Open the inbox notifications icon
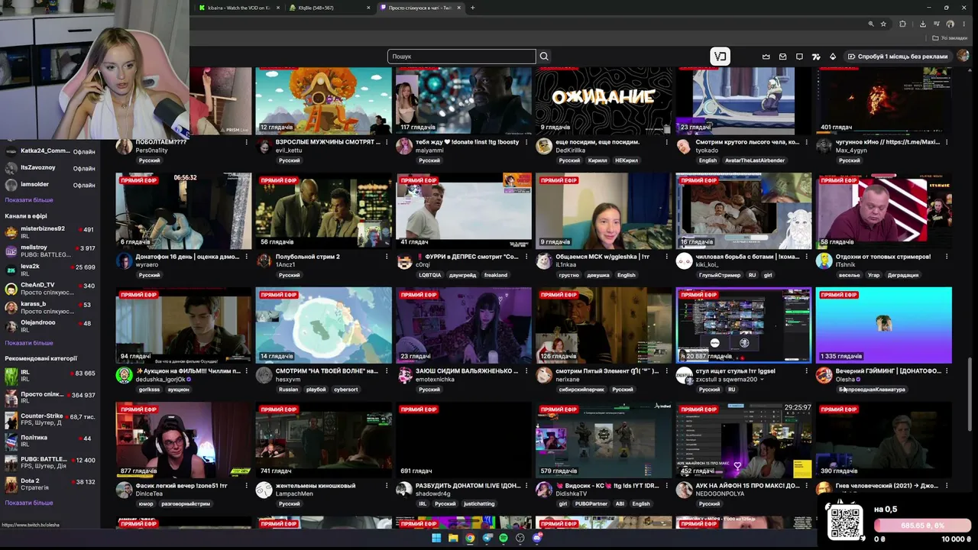978x550 pixels. pyautogui.click(x=783, y=57)
